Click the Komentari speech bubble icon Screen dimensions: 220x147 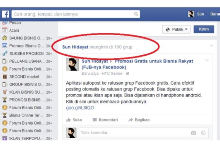click(95, 120)
